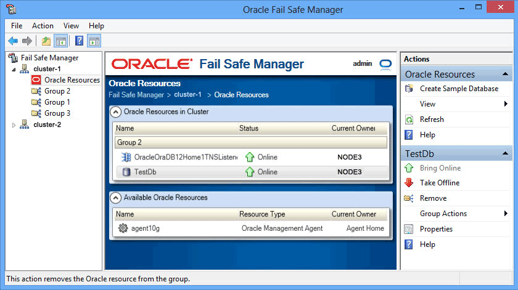
Task: Click the Up one level folder icon
Action: click(46, 41)
